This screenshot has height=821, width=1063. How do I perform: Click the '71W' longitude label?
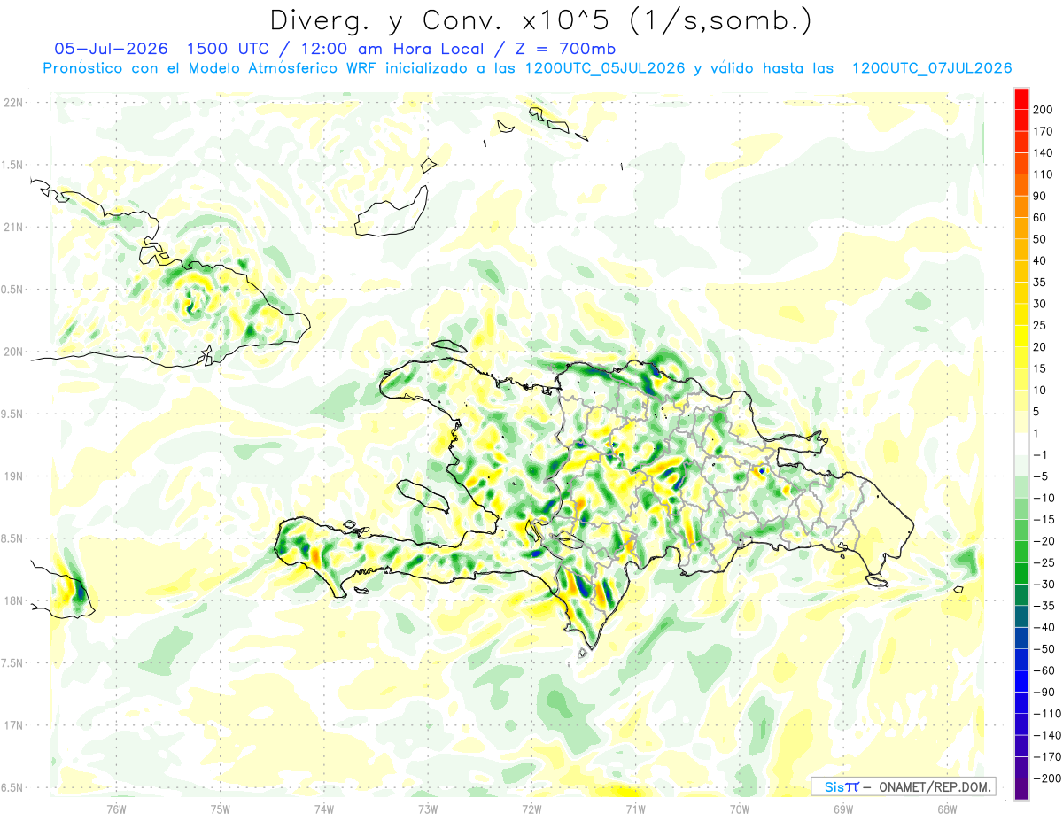[x=635, y=809]
